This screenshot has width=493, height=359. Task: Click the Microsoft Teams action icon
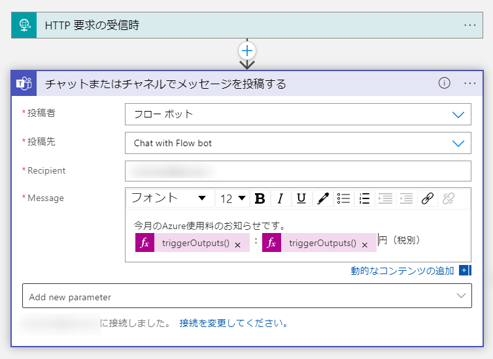(24, 84)
